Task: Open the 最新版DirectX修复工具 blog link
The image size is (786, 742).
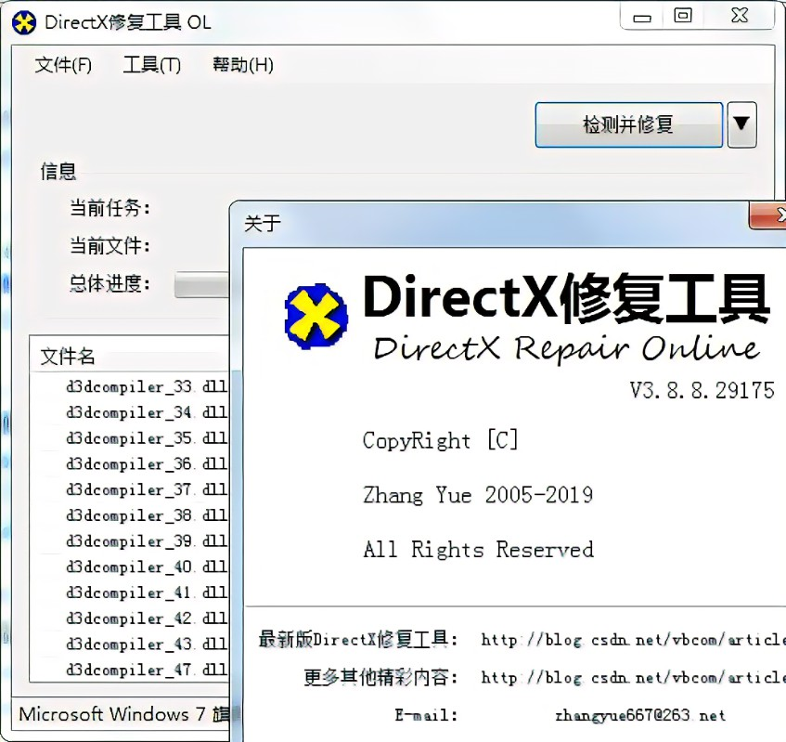Action: pos(633,640)
